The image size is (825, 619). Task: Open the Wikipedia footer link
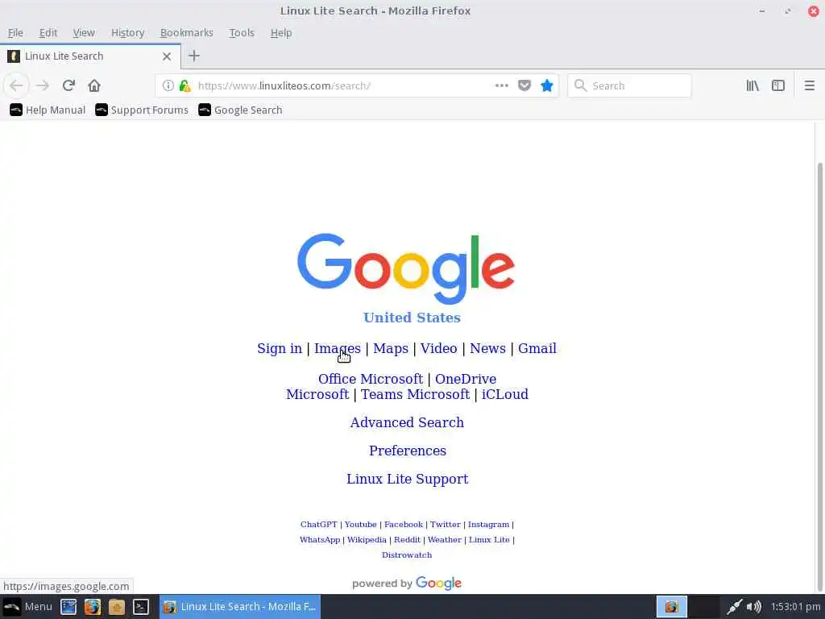coord(367,539)
